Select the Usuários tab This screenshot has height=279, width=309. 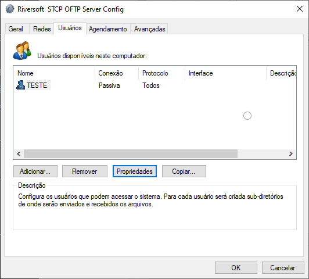click(70, 28)
